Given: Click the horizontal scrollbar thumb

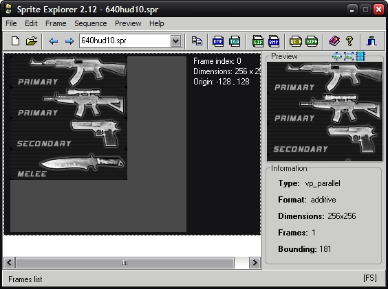Looking at the screenshot, I should (x=125, y=262).
